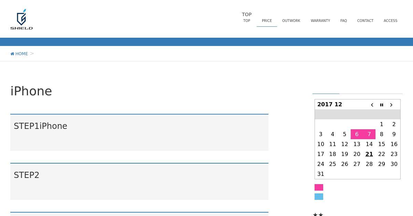The width and height of the screenshot is (413, 216).
Task: Open the ACCESS menu item
Action: 391,21
